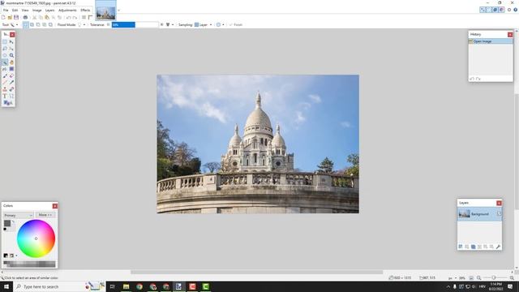Click the zoom slider in status bar
Image resolution: width=519 pixels, height=292 pixels.
tap(494, 278)
